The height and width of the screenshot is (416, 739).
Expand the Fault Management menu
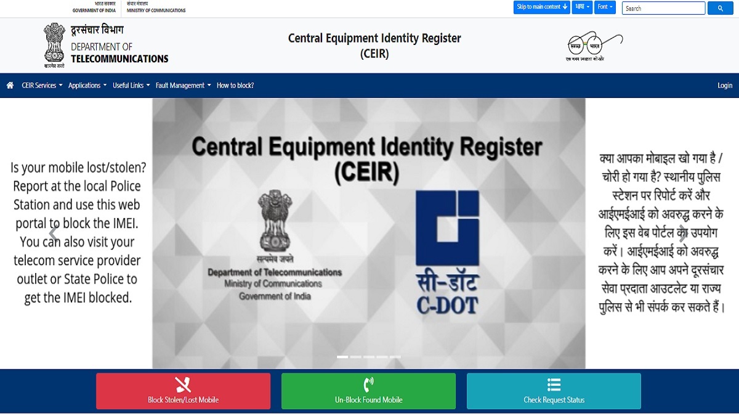[184, 86]
